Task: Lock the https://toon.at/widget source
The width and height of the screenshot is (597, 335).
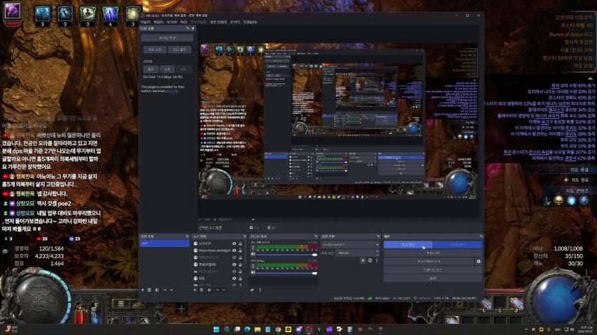Action: click(x=240, y=251)
